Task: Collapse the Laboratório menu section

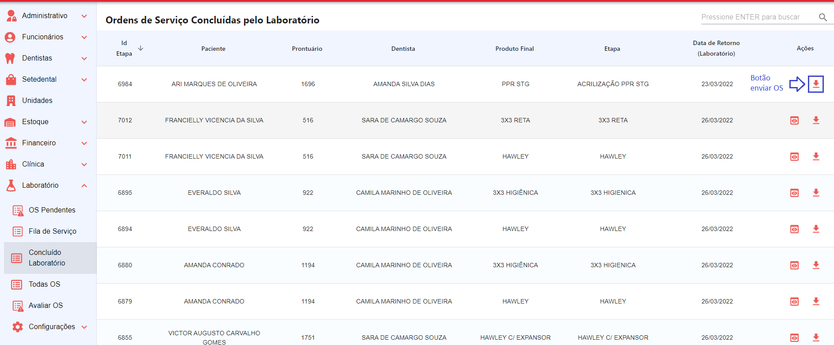Action: point(84,186)
